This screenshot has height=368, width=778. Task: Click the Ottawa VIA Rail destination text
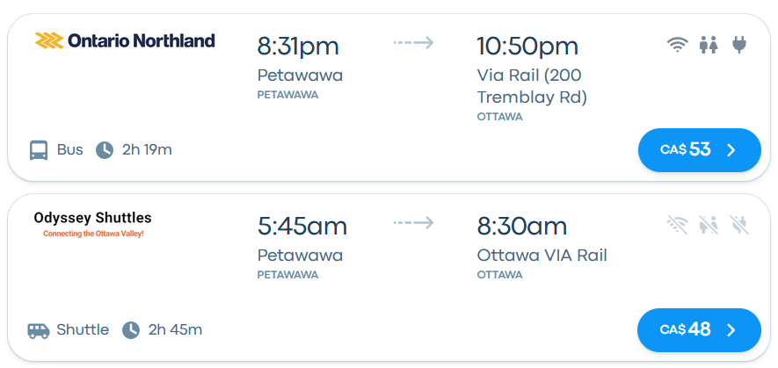point(542,256)
